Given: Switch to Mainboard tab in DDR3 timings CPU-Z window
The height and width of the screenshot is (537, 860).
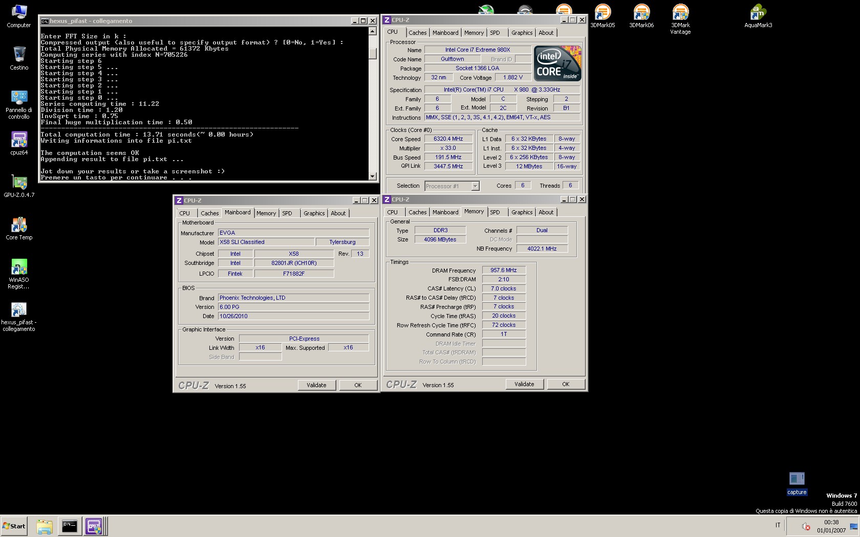Looking at the screenshot, I should (x=445, y=212).
